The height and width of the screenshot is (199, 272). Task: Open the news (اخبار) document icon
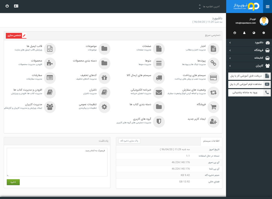click(x=213, y=49)
